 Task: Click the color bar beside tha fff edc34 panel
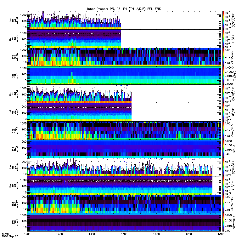pos(223,20)
